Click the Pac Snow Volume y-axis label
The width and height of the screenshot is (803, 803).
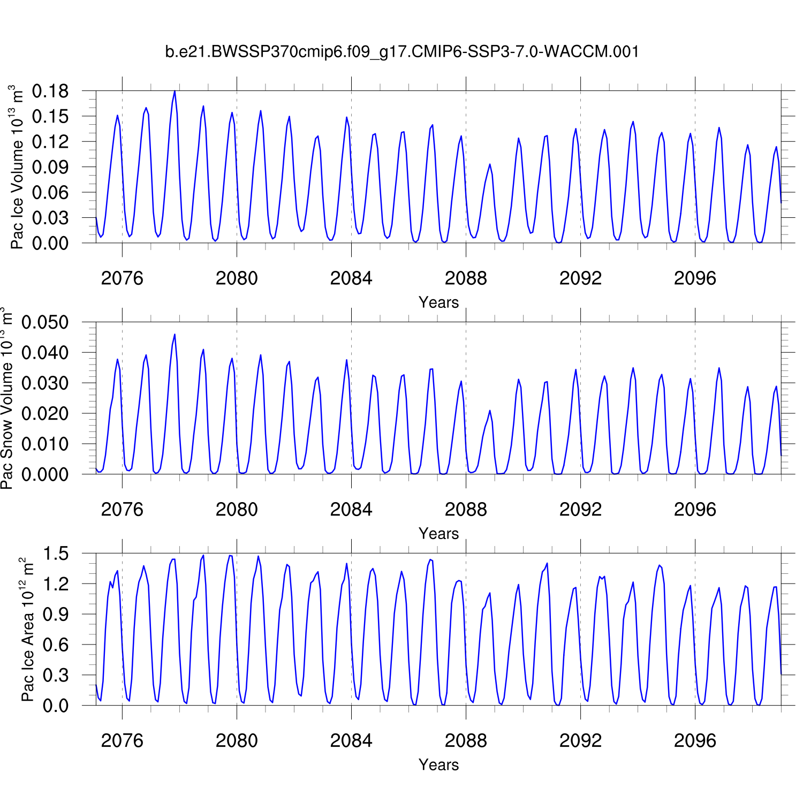(6, 398)
